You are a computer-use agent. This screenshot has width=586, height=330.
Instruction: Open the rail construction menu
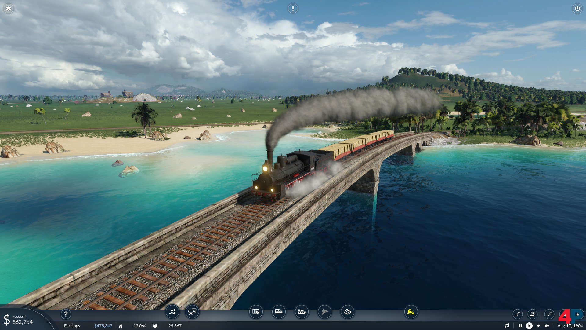[x=279, y=312]
